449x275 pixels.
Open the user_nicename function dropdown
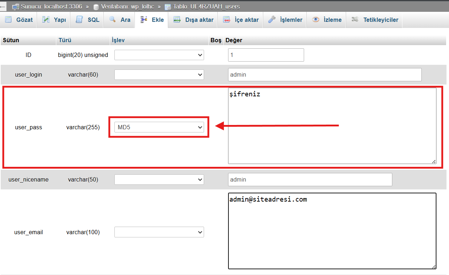(x=159, y=179)
